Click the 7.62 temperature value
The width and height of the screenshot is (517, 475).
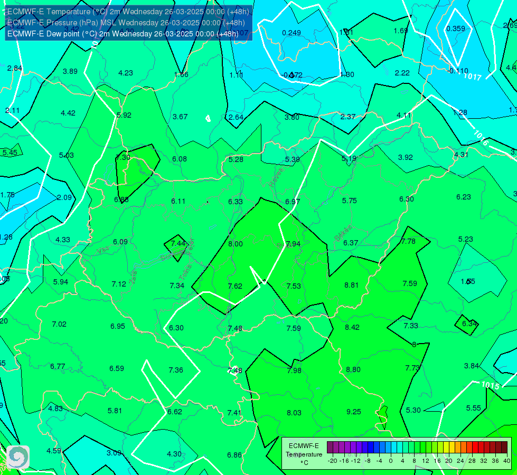[235, 286]
